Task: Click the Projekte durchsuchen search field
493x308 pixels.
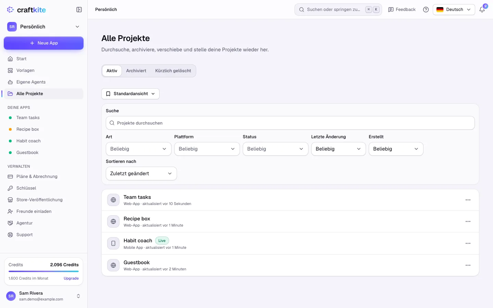Action: [290, 123]
